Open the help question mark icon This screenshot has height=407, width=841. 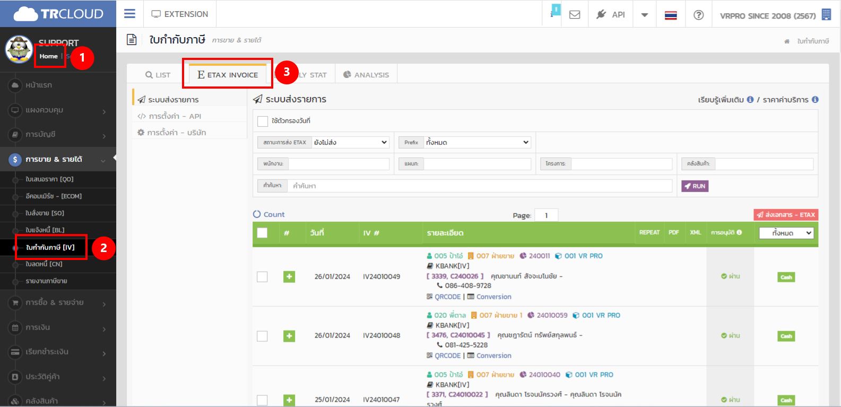[699, 15]
